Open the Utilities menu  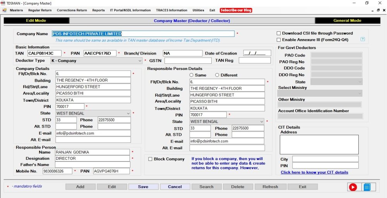pyautogui.click(x=198, y=10)
